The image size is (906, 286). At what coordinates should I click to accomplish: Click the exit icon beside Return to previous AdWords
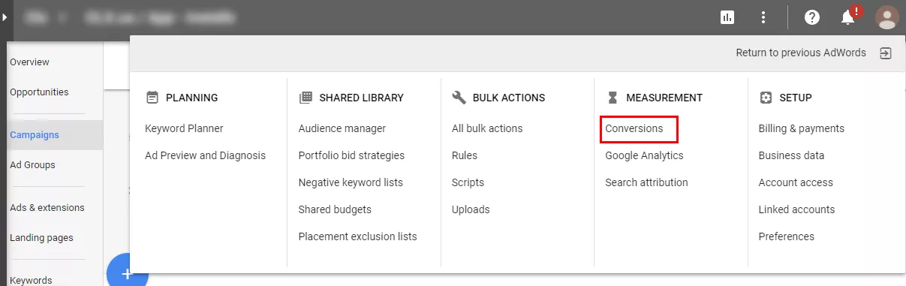coord(886,53)
